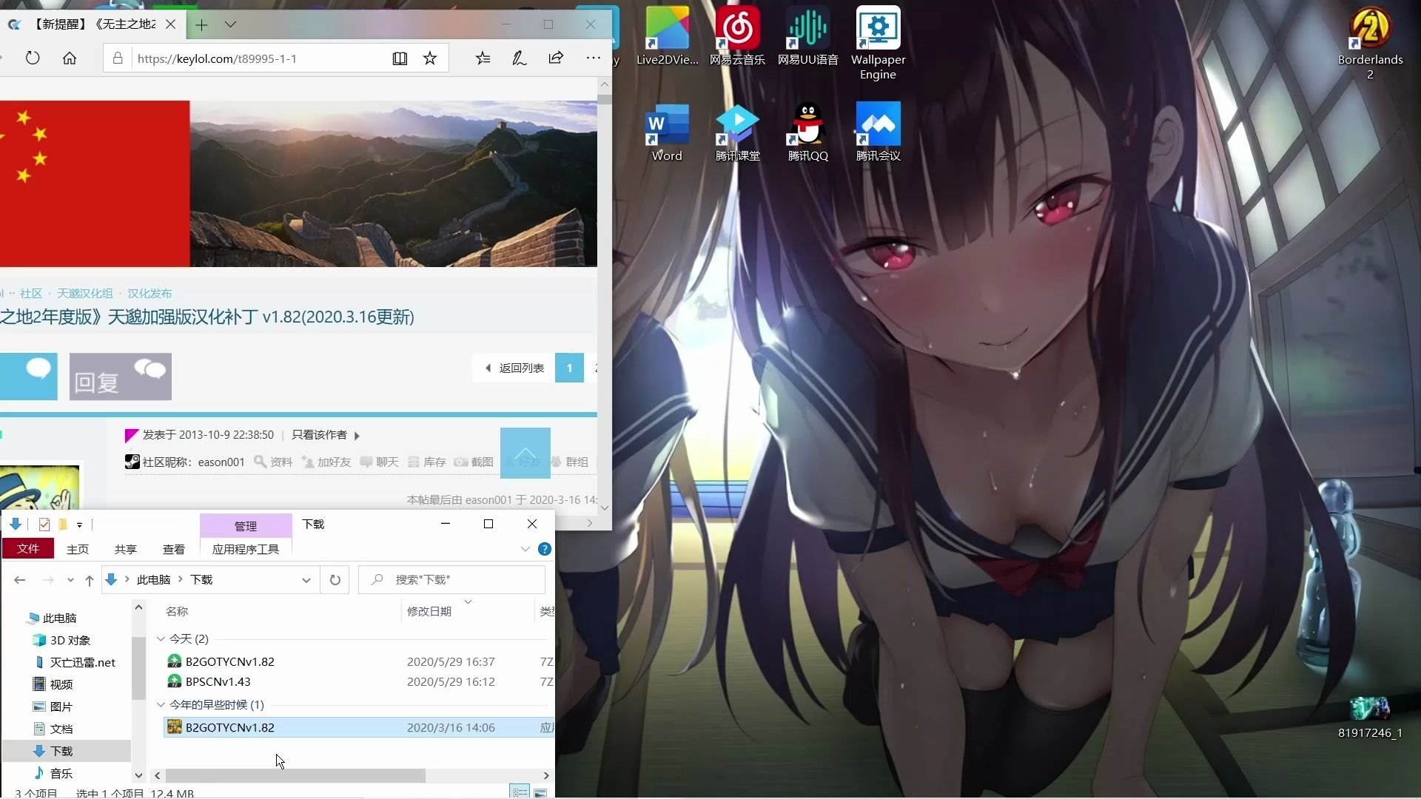Share this page using the share icon
The height and width of the screenshot is (799, 1421).
click(x=556, y=58)
